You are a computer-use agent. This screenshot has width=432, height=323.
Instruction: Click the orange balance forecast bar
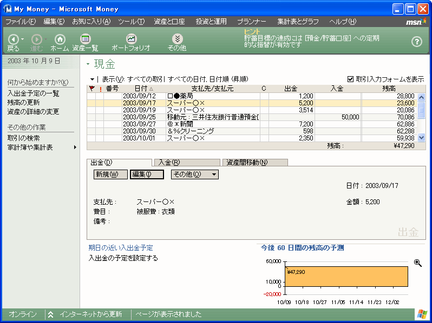(346, 276)
